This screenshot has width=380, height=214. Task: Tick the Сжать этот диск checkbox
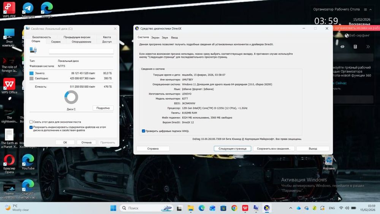click(x=31, y=122)
